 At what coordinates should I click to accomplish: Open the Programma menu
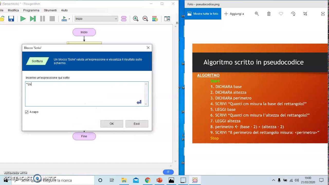pos(31,10)
